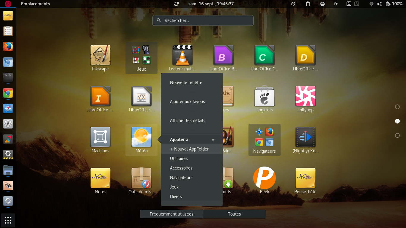Launch LibreOffice Calc
The image size is (406, 228).
coord(265,55)
